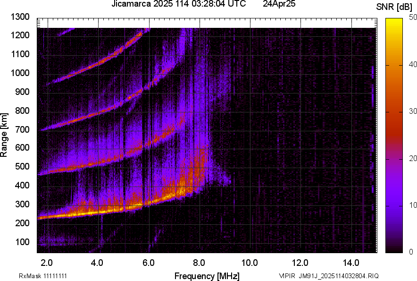417x281 pixels.
Task: Click the 8.0 frequency tick label
Action: point(199,263)
